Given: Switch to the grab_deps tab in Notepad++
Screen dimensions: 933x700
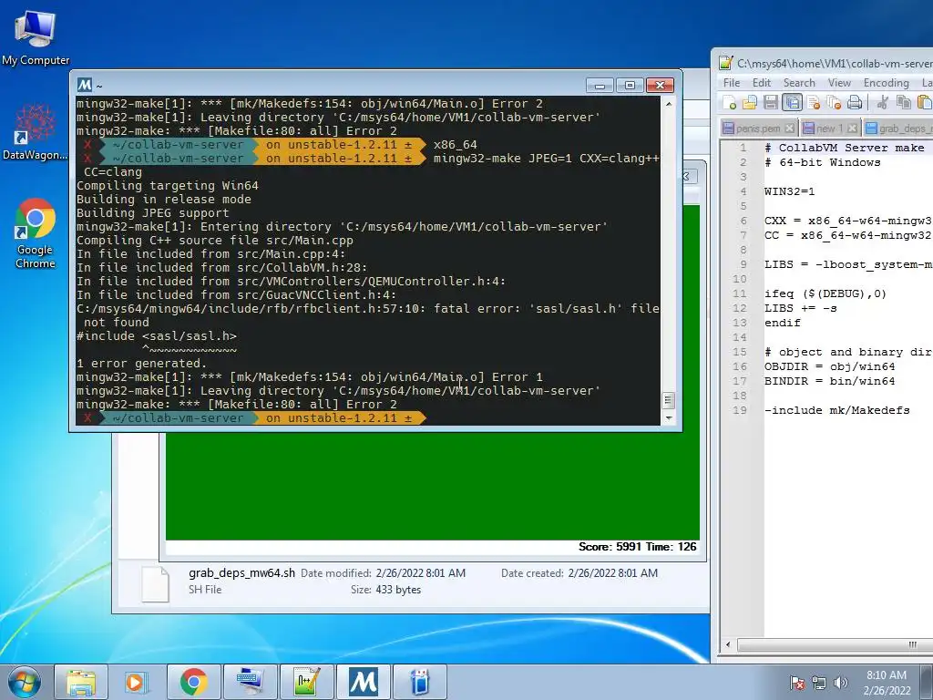Looking at the screenshot, I should tap(897, 128).
